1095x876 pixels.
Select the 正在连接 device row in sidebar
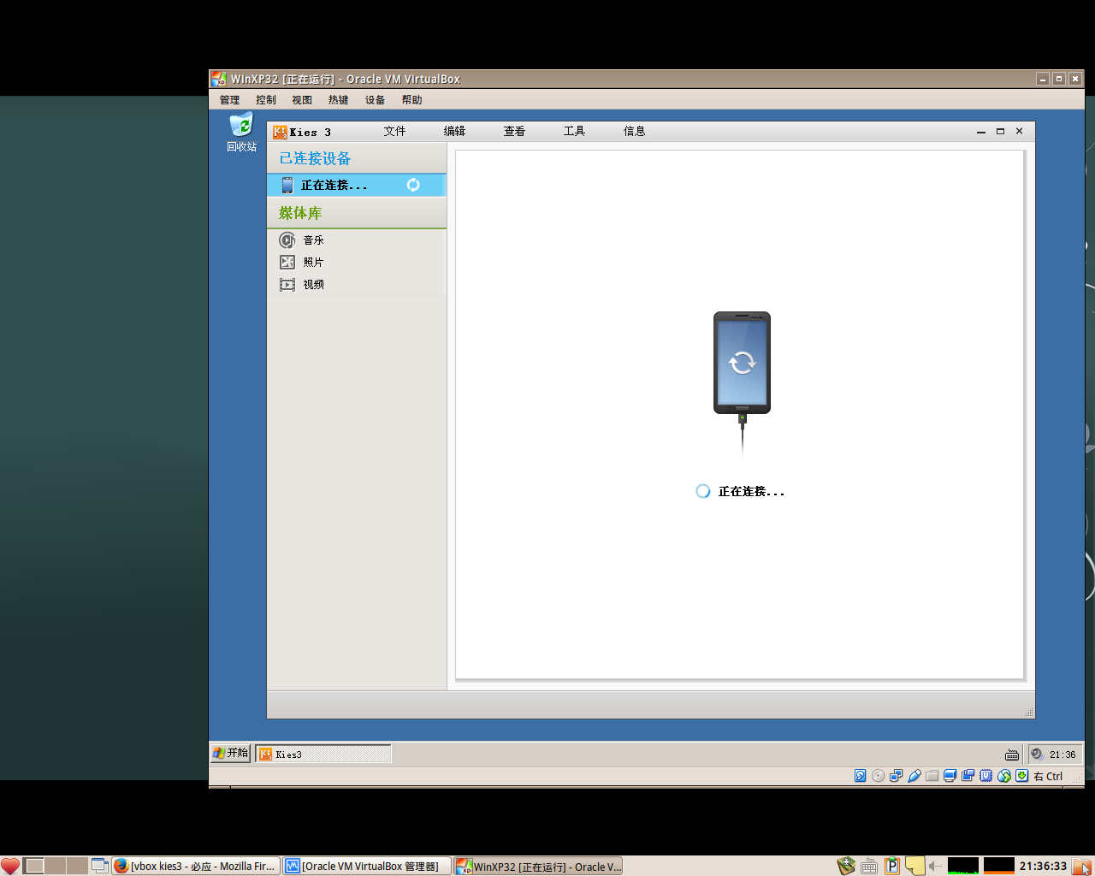point(357,185)
